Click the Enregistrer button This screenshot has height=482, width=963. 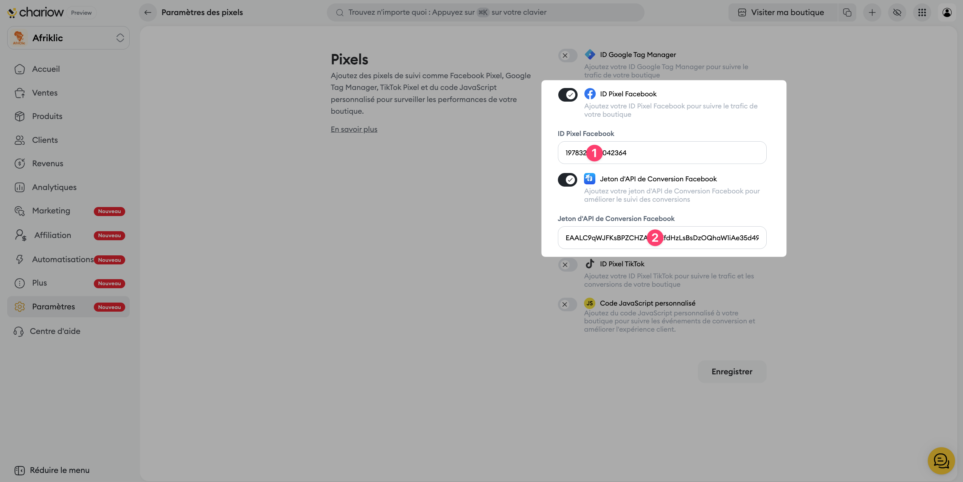click(732, 372)
